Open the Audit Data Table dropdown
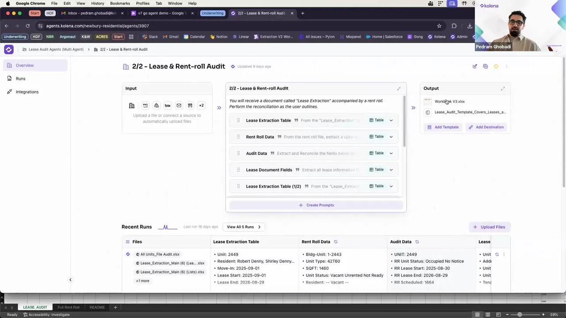The height and width of the screenshot is (318, 566). point(391,153)
